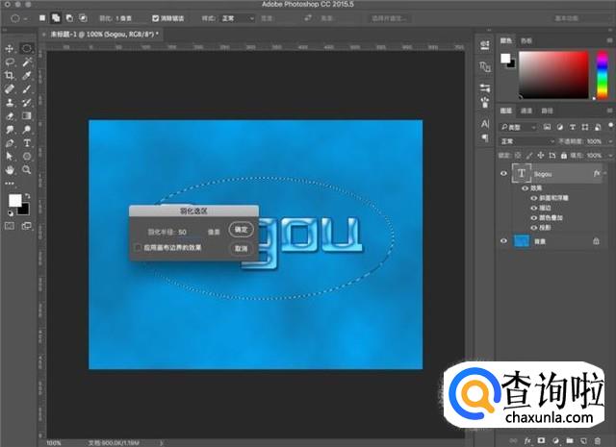Hide the 背景 layer
Viewport: 616px width, 447px height.
click(503, 241)
